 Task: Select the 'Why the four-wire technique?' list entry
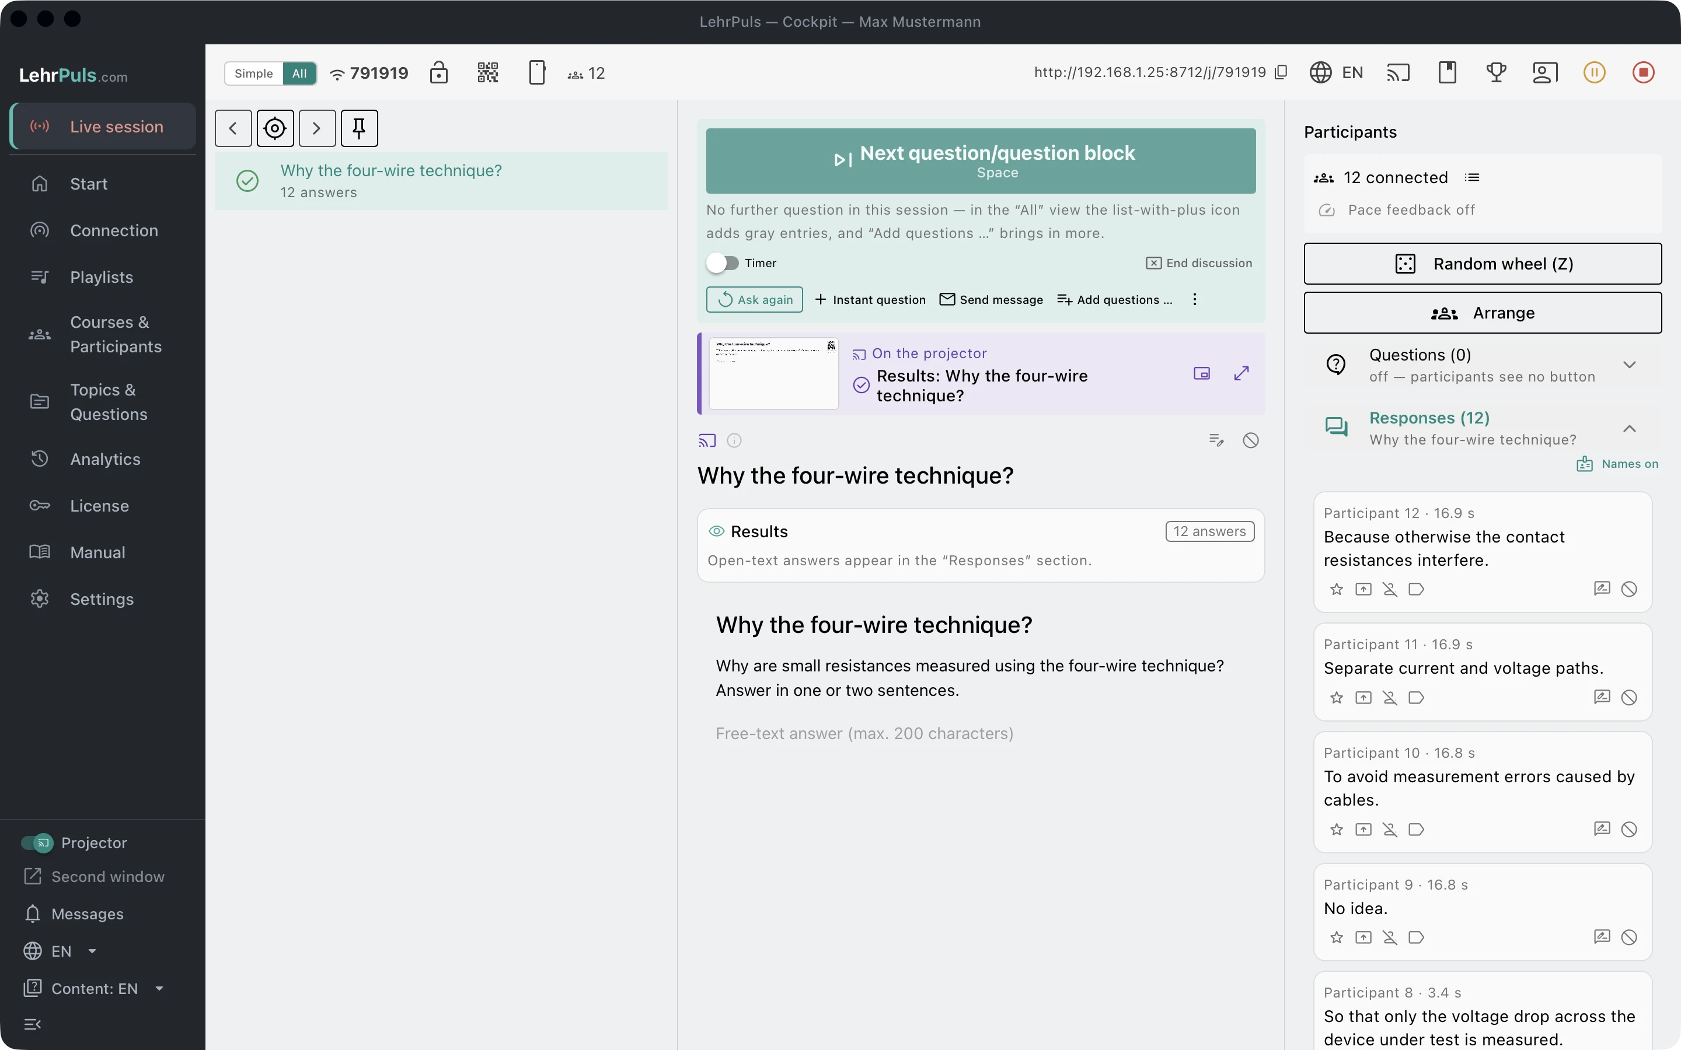(x=441, y=181)
